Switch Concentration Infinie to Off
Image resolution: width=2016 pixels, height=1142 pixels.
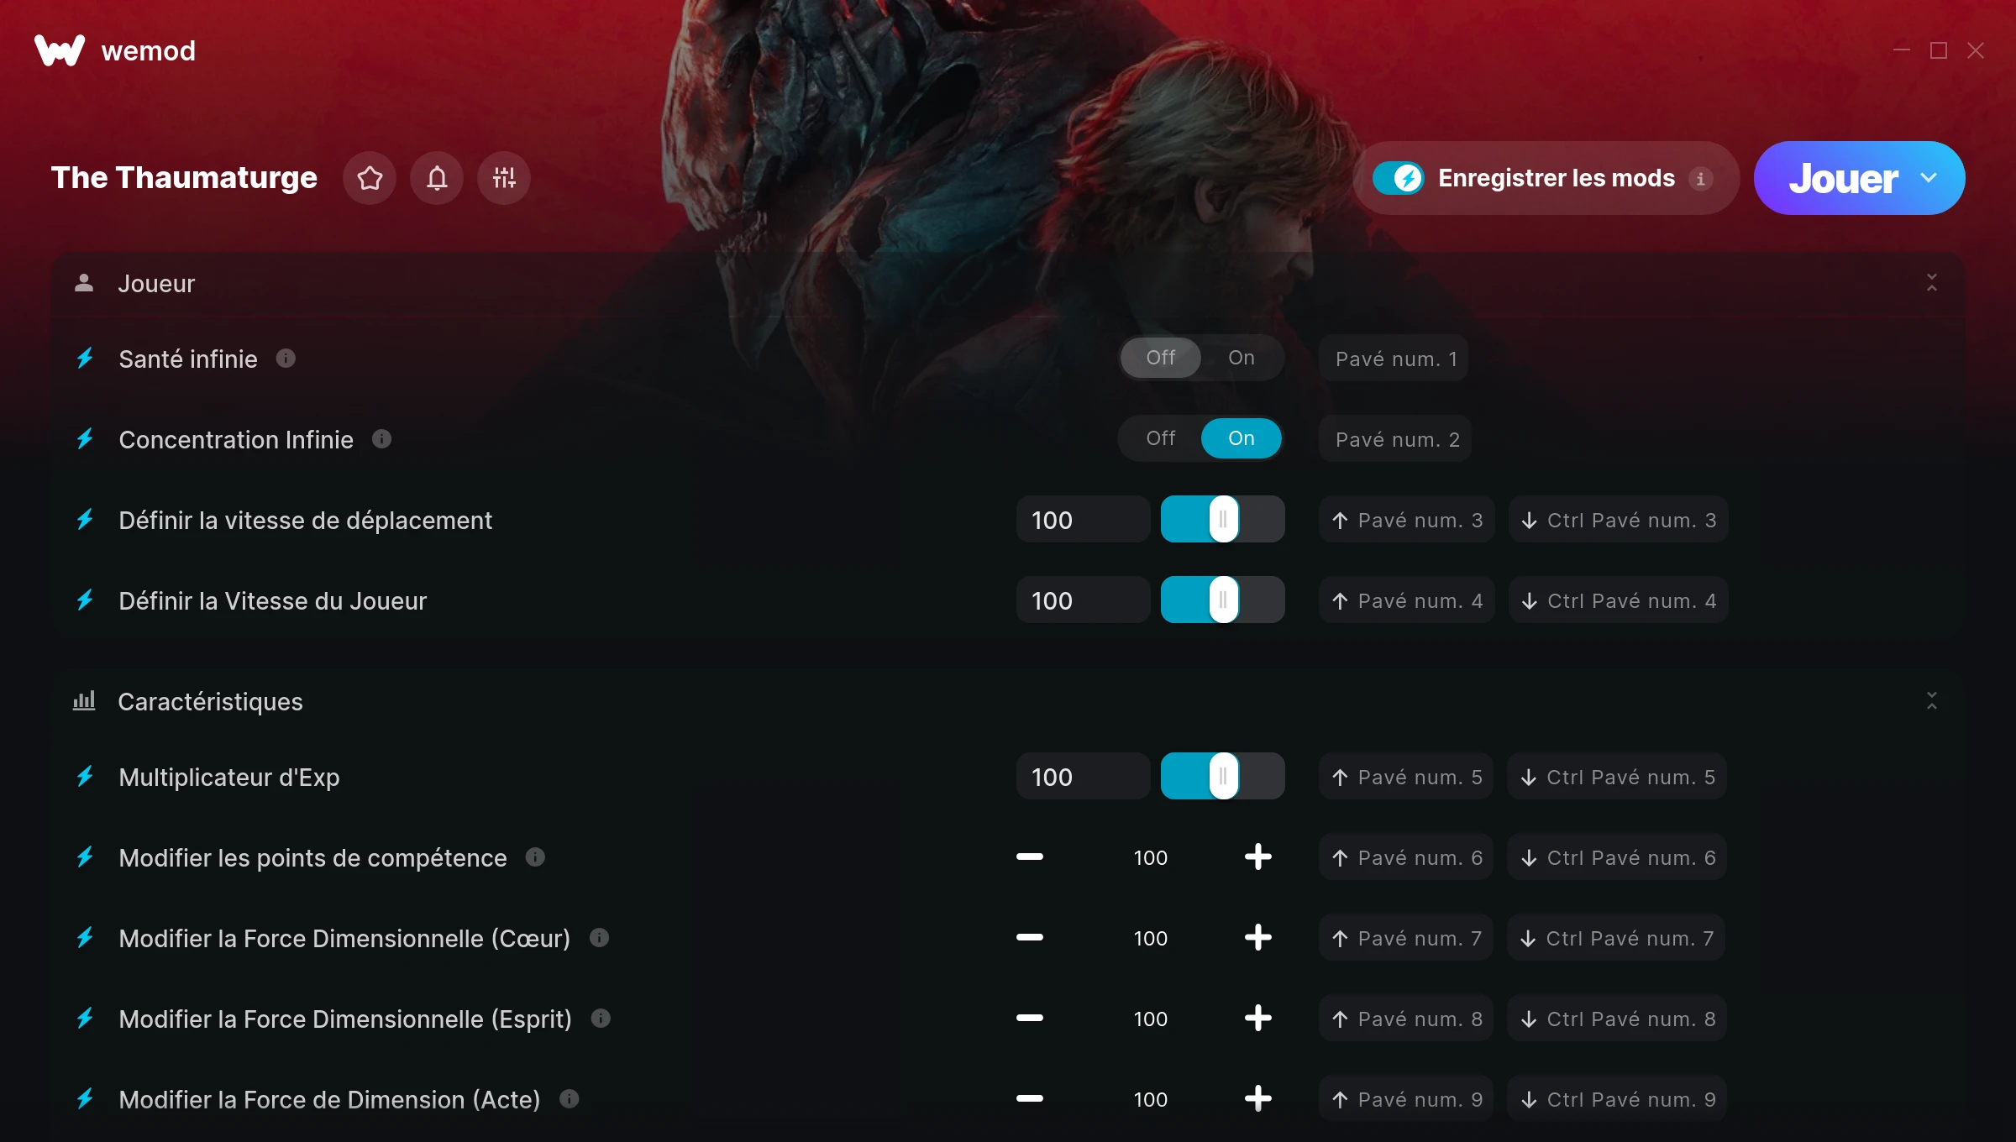click(1161, 438)
